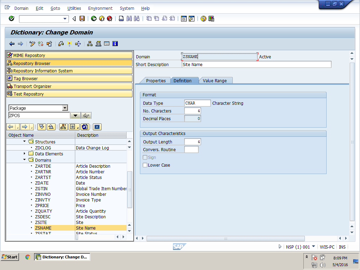Open the yellow Help question mark icon
This screenshot has height=270, width=360.
click(203, 19)
